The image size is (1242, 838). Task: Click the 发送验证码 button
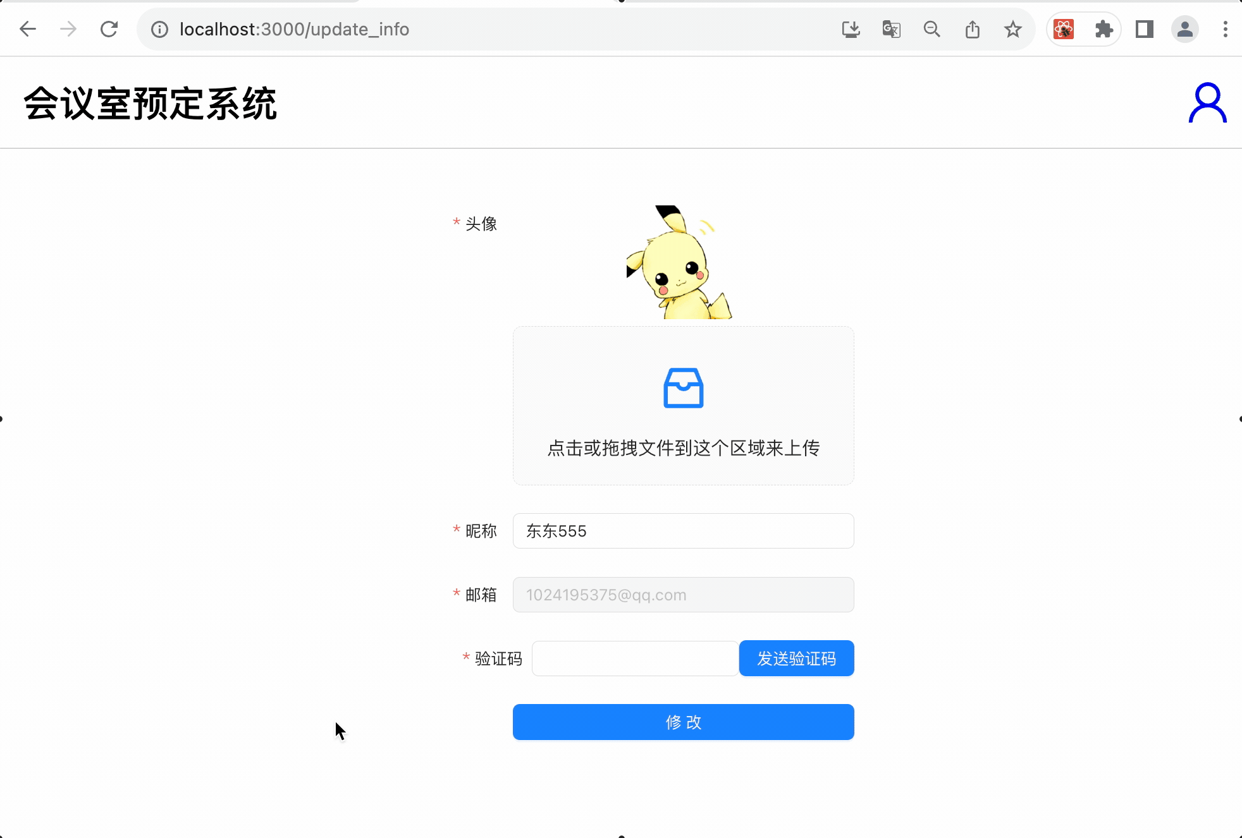tap(796, 659)
